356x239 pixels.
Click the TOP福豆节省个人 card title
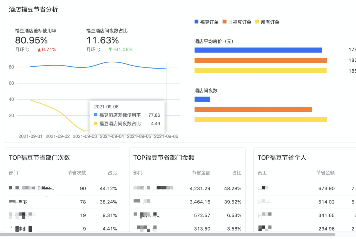tap(282, 158)
